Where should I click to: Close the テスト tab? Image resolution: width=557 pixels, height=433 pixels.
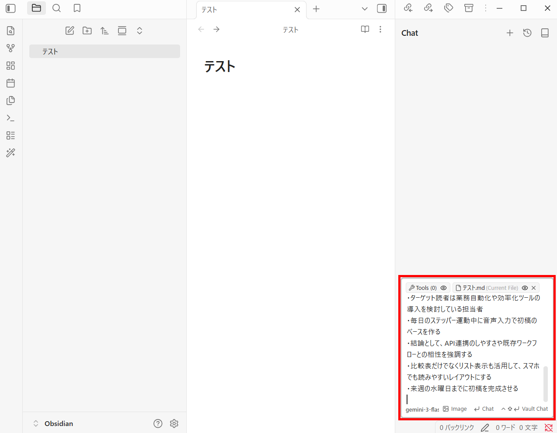pyautogui.click(x=297, y=10)
